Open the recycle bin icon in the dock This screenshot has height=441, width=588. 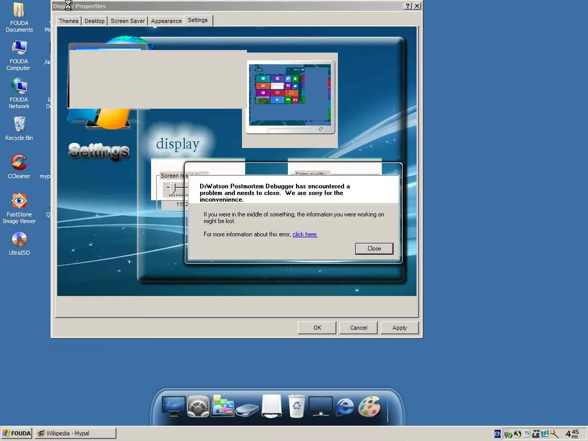click(x=296, y=406)
